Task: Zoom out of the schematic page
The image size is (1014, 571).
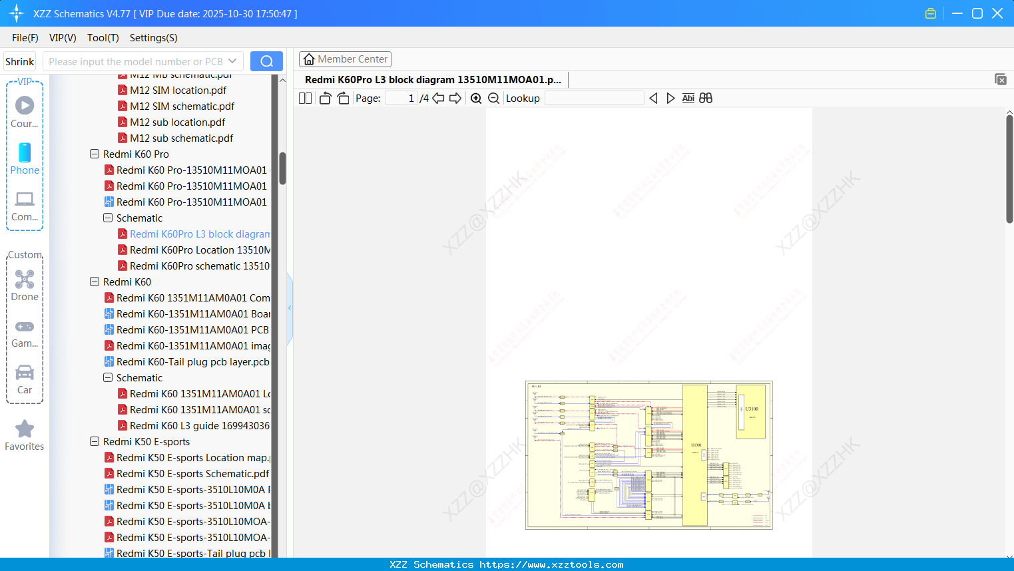Action: (493, 98)
